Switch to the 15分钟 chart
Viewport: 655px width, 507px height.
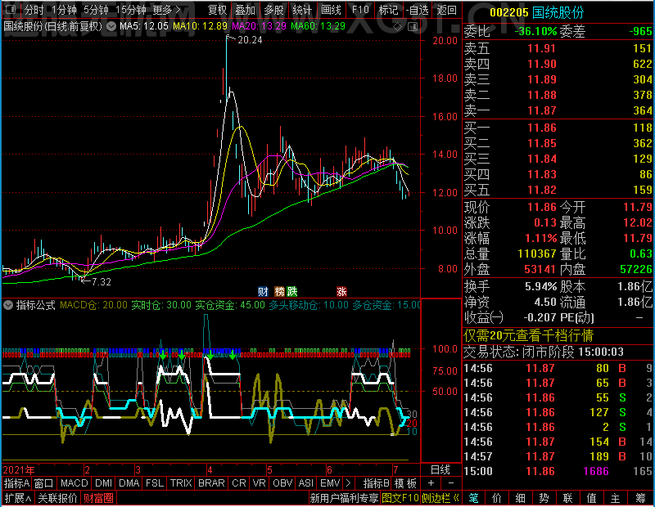pos(130,10)
